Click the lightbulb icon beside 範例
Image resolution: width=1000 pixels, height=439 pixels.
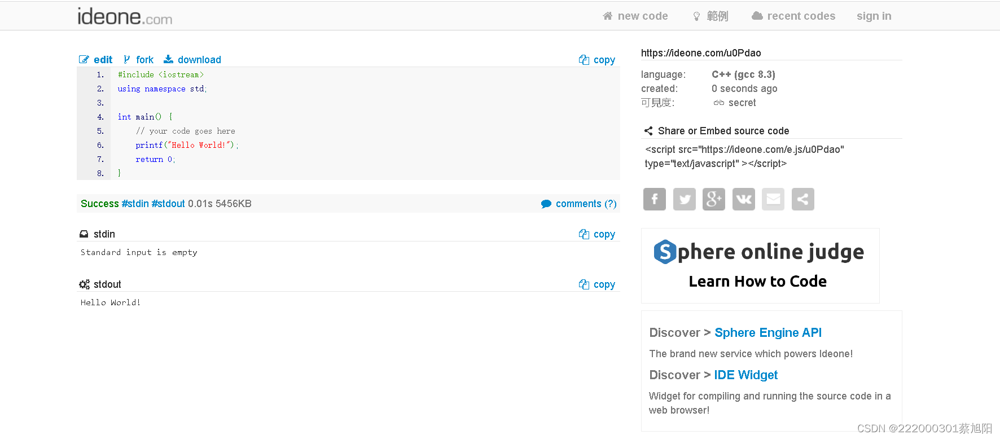[696, 16]
